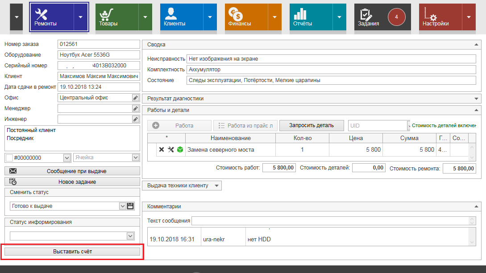Click the Работа из прайс л button
Screen dimensions: 486x273
pos(245,125)
